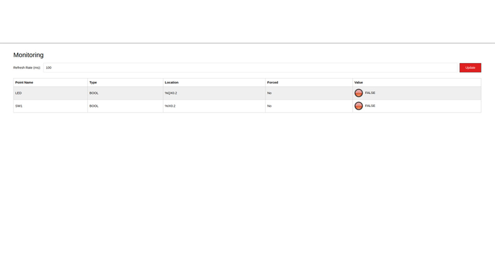Click the red SW1 status indicator icon
495x278 pixels.
(x=358, y=106)
